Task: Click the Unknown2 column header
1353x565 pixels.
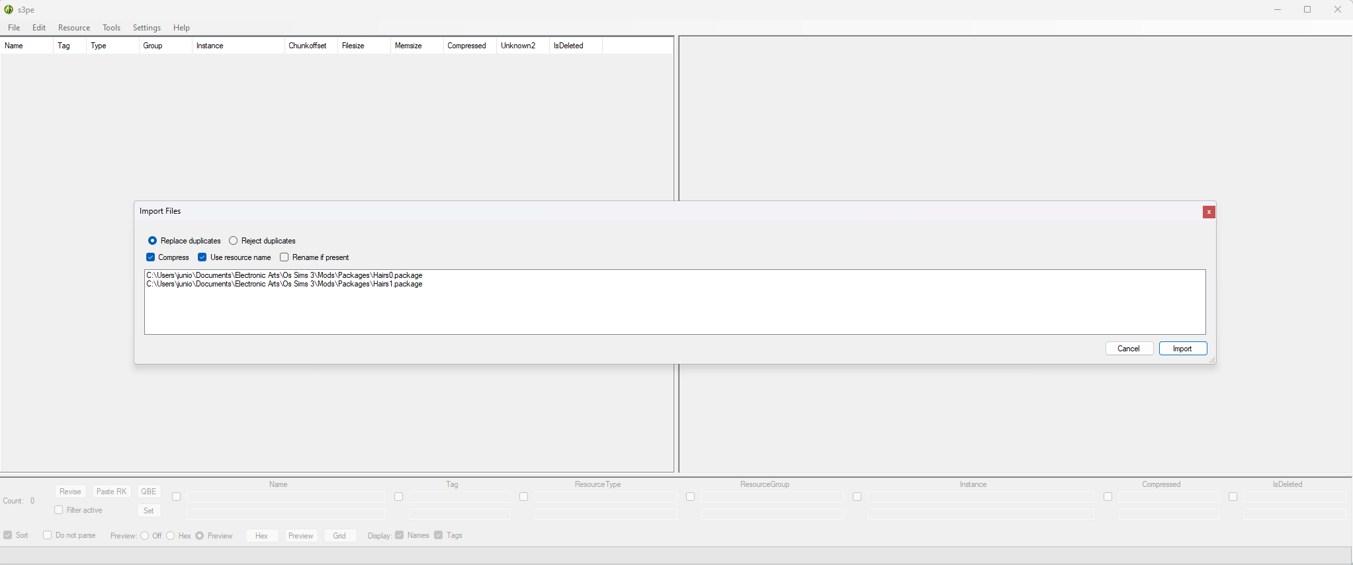Action: pyautogui.click(x=523, y=46)
